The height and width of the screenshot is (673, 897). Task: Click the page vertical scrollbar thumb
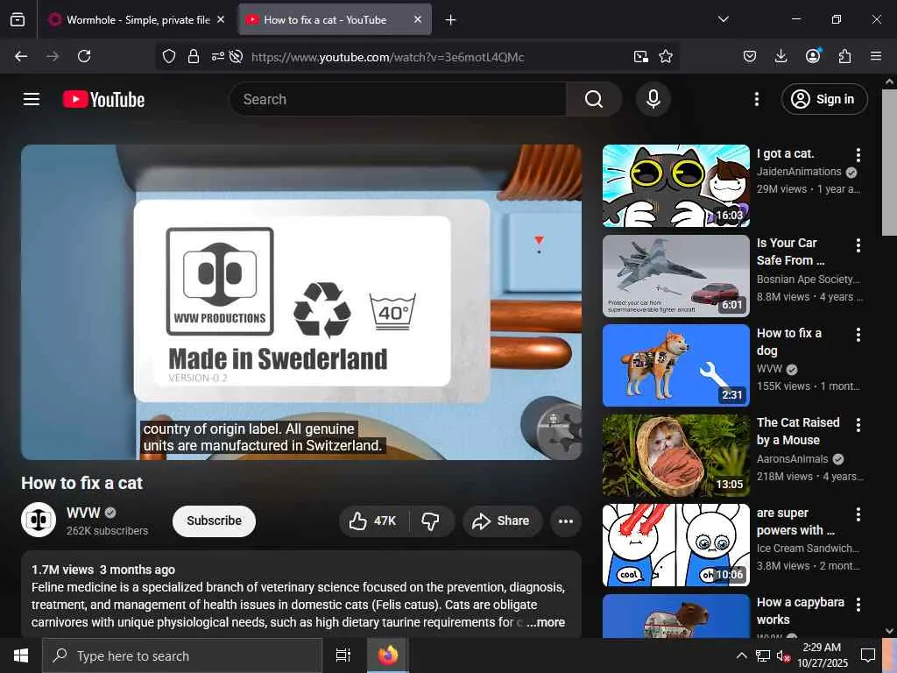click(889, 162)
